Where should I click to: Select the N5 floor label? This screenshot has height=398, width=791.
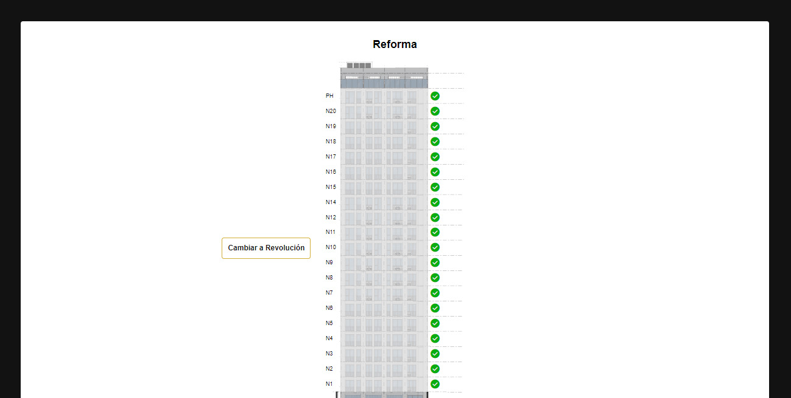(x=329, y=323)
